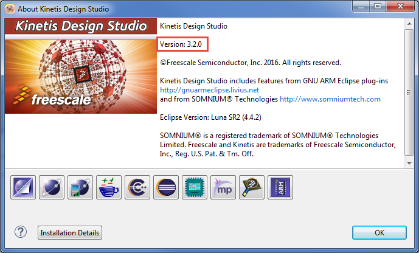Close the About dialog window
Image resolution: width=419 pixels, height=253 pixels.
click(400, 7)
